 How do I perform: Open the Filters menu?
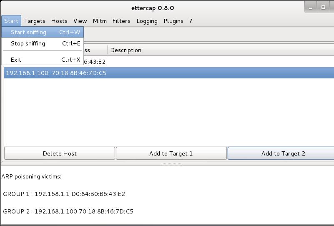tap(121, 21)
